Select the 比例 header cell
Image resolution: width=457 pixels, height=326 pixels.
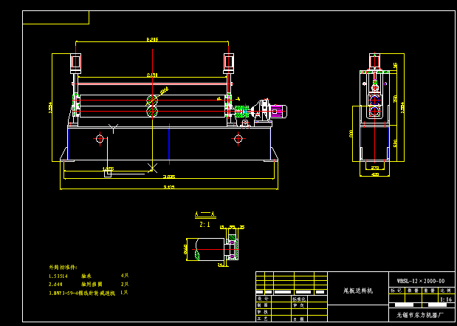446,291
